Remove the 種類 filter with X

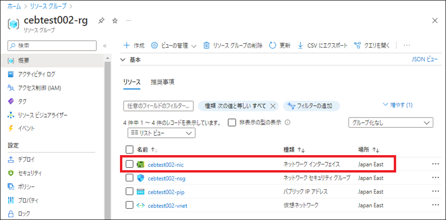pos(272,106)
